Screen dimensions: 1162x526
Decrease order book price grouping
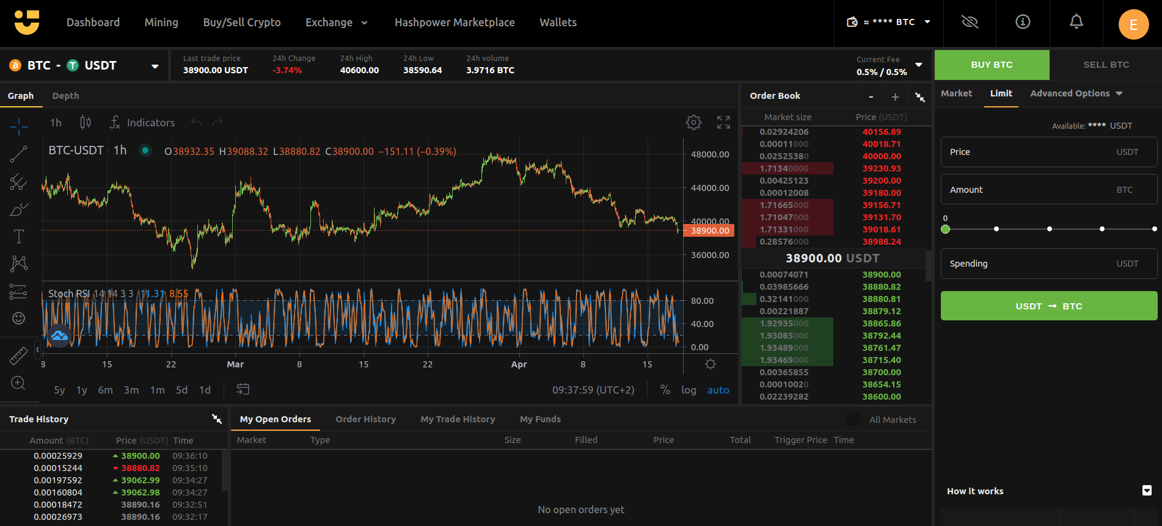click(871, 96)
